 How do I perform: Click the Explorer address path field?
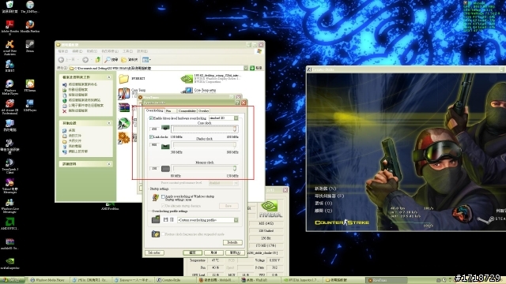(x=157, y=68)
